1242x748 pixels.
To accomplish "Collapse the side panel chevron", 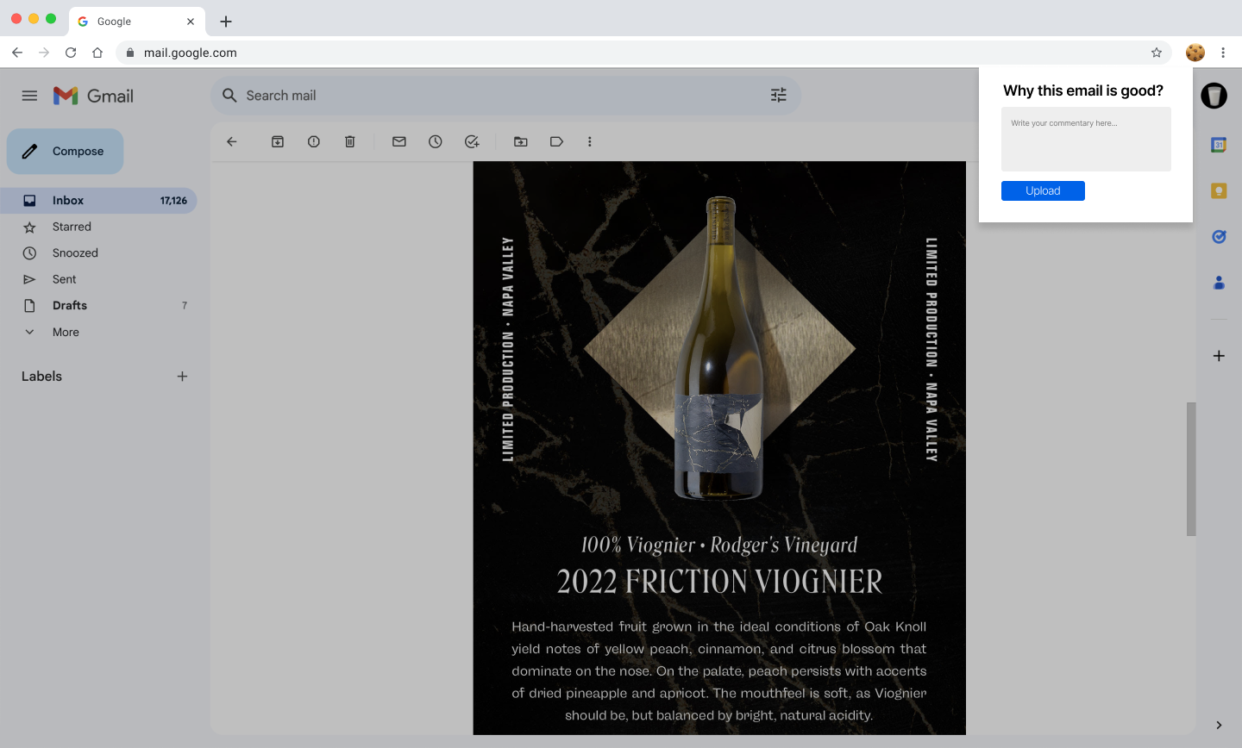I will (x=1219, y=726).
